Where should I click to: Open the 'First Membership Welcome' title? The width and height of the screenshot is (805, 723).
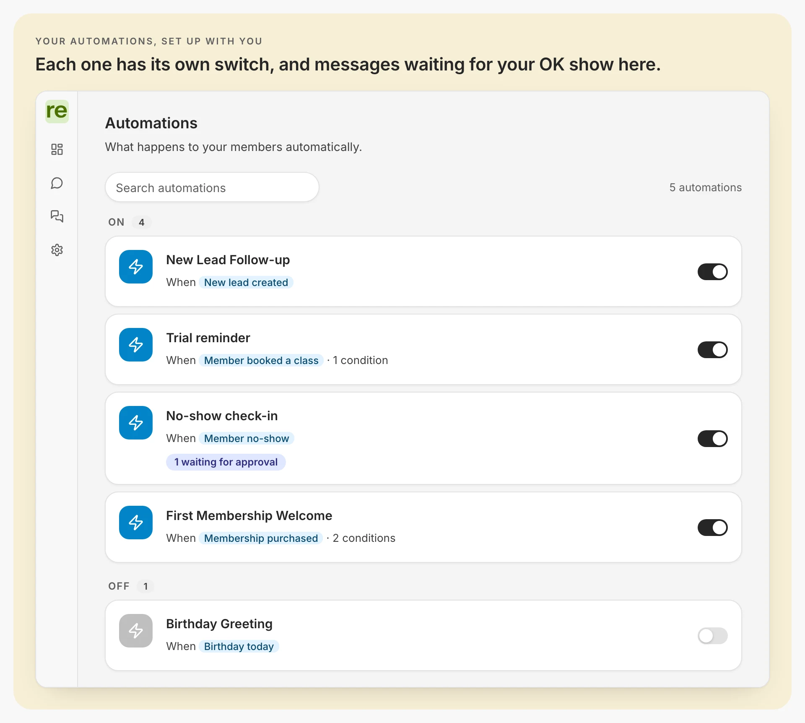pos(249,516)
